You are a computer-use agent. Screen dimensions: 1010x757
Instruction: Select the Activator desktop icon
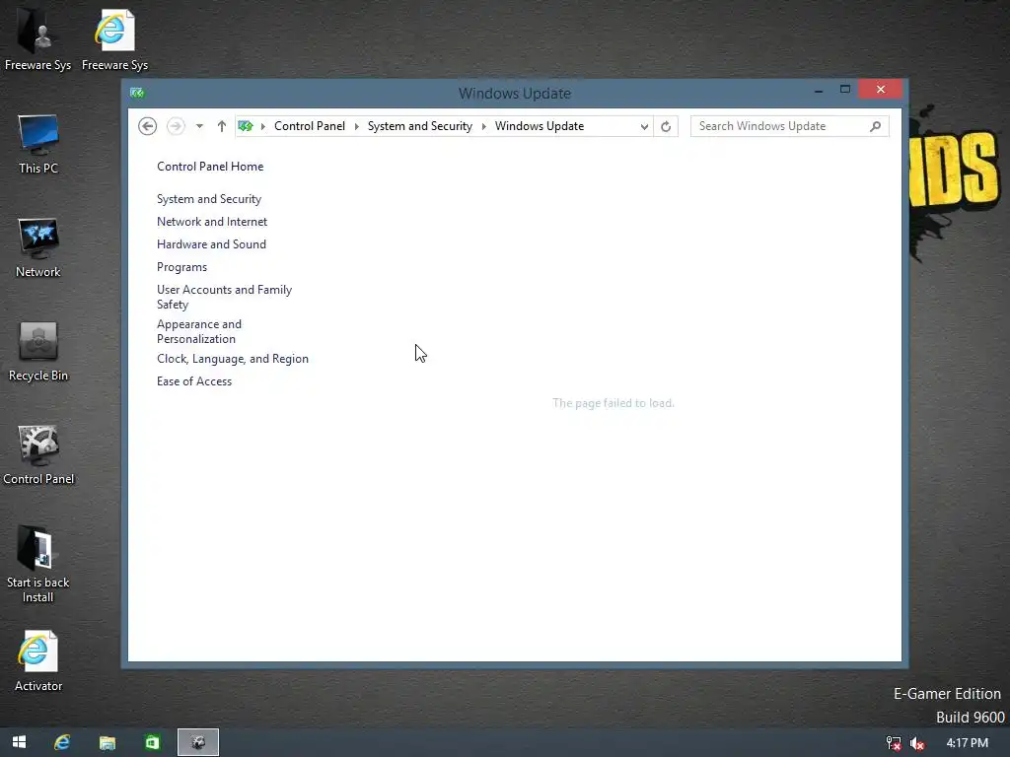point(38,661)
